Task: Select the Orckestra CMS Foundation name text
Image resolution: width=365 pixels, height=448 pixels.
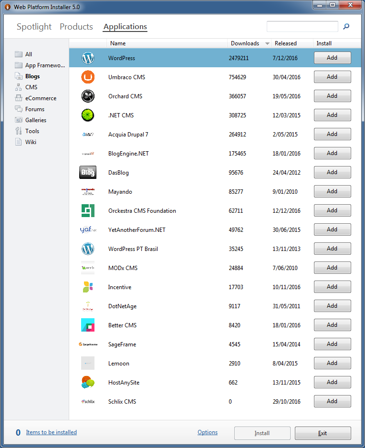Action: (142, 211)
